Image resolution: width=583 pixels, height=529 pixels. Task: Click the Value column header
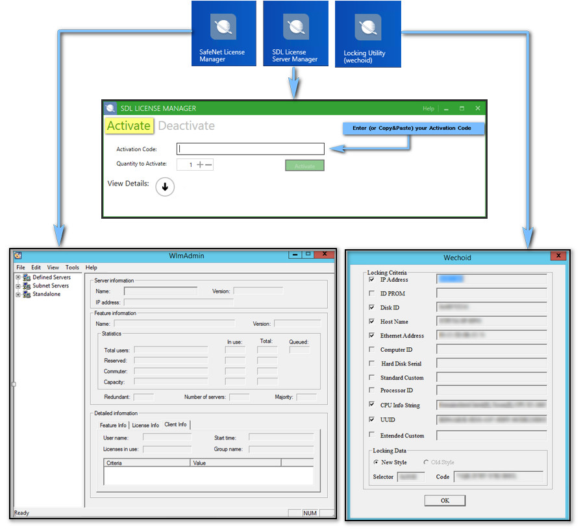(x=236, y=463)
